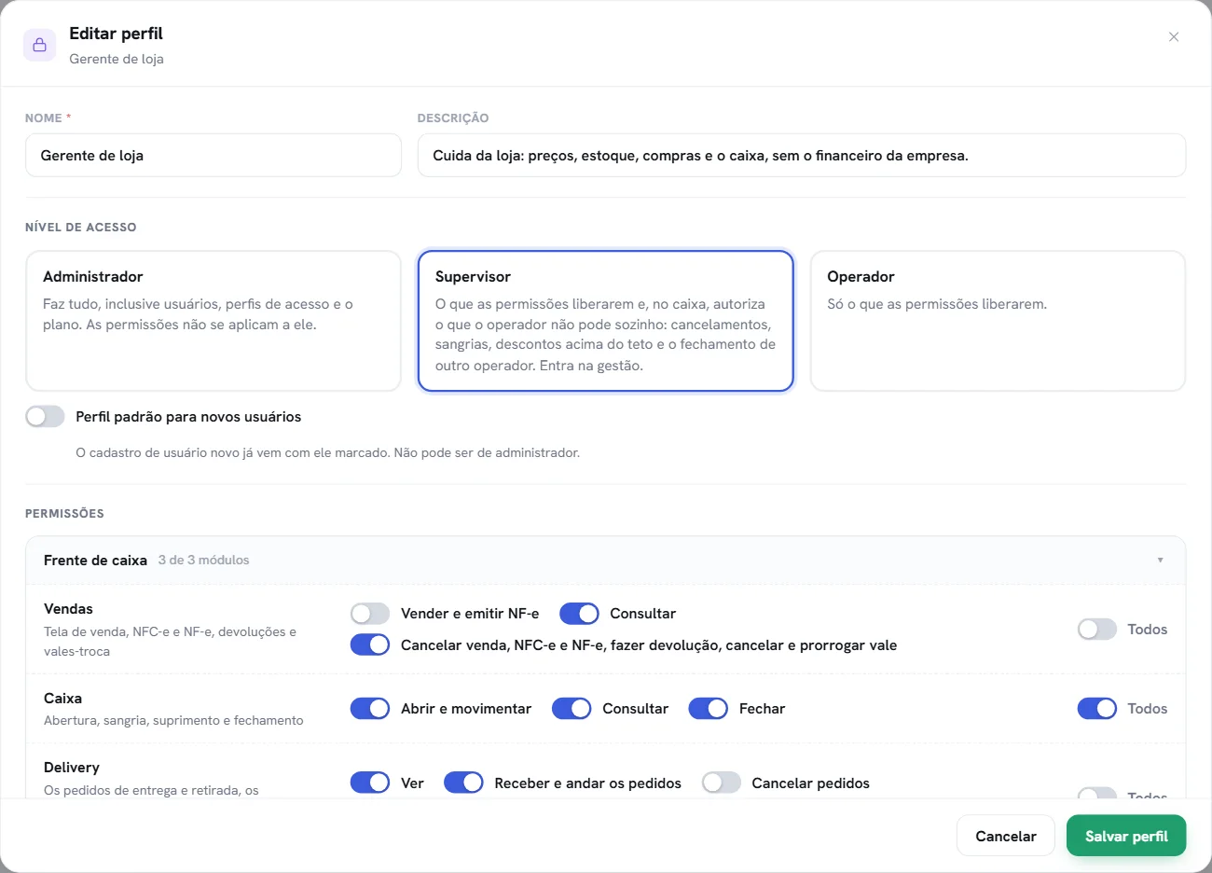Click the Caixa module name
This screenshot has width=1212, height=873.
point(62,699)
